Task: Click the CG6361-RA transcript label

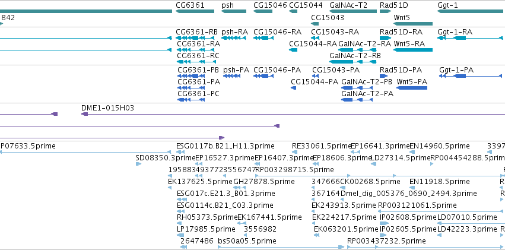Action: coord(199,43)
